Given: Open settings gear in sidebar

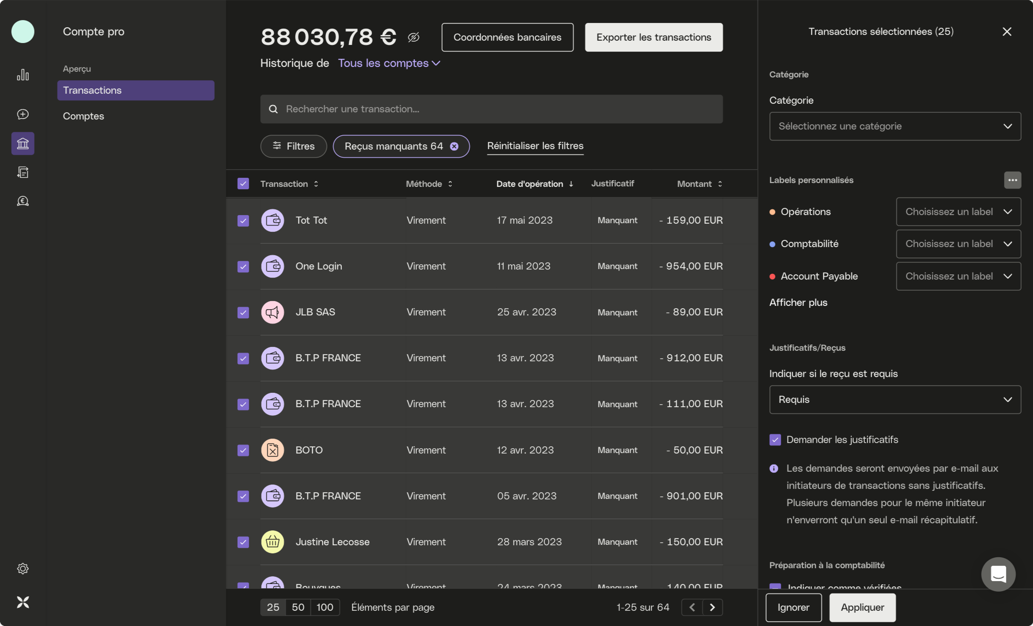Looking at the screenshot, I should pos(22,569).
